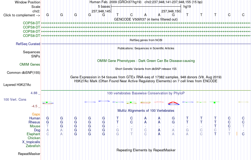Select the Elephant alignment row label
This screenshot has width=251, height=160.
coord(33,134)
